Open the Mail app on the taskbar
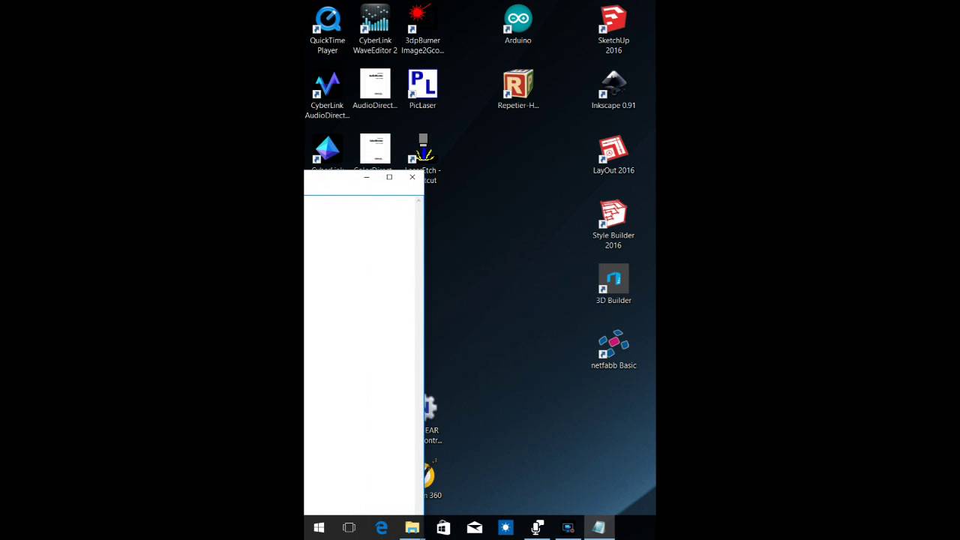The image size is (960, 540). coord(474,528)
